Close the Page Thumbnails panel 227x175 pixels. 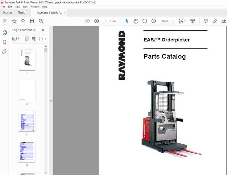tap(43, 30)
